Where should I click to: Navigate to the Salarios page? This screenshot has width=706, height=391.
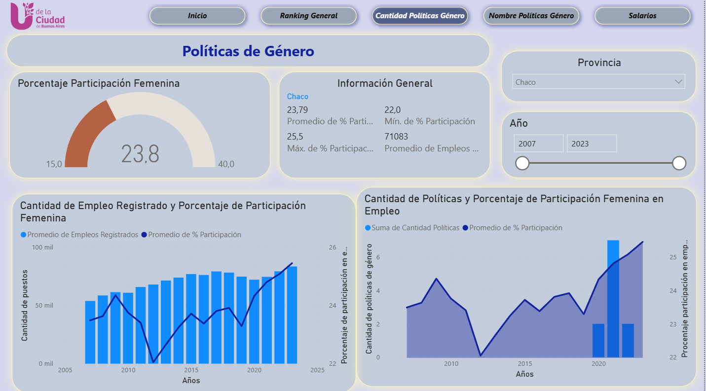(642, 16)
